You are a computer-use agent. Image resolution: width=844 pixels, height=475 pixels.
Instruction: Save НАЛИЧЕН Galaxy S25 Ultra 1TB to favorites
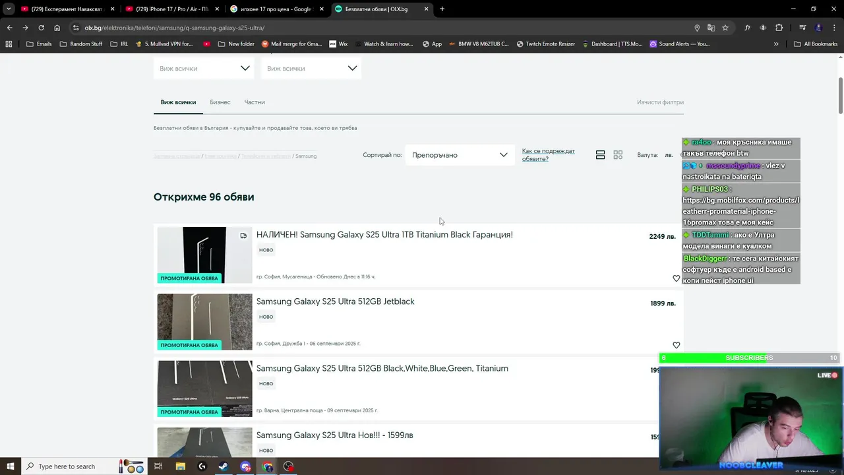tap(676, 278)
